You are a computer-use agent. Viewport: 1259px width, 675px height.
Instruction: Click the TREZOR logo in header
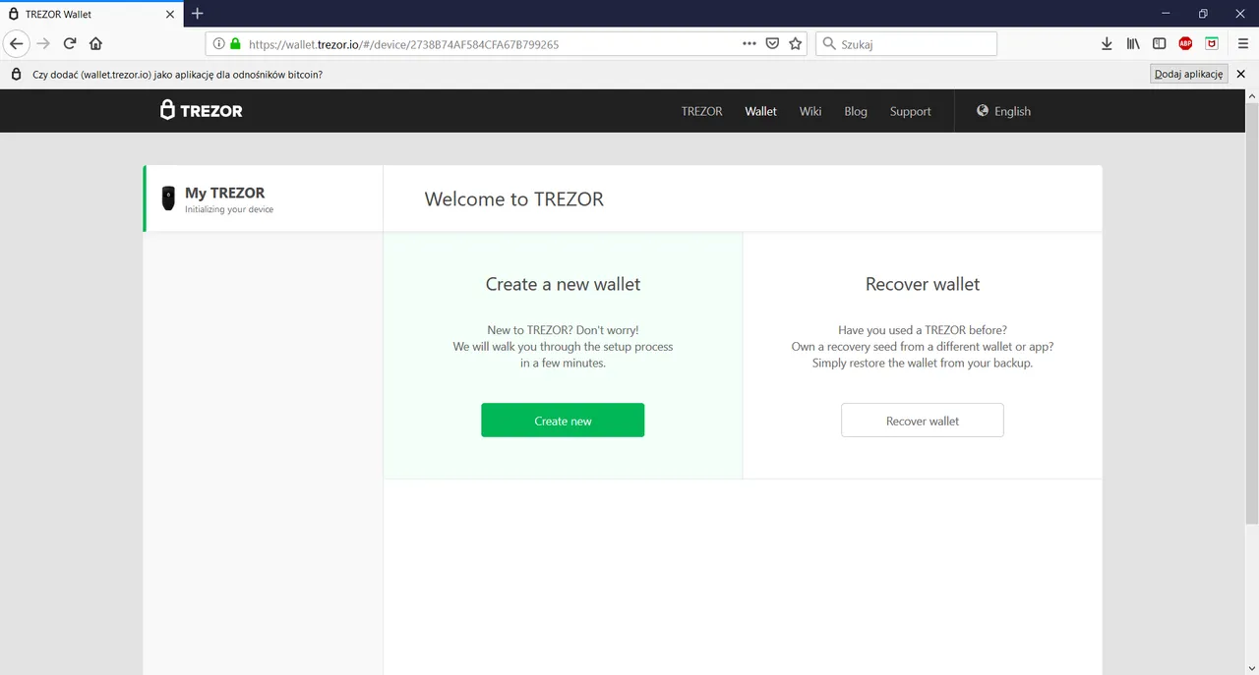pyautogui.click(x=202, y=110)
